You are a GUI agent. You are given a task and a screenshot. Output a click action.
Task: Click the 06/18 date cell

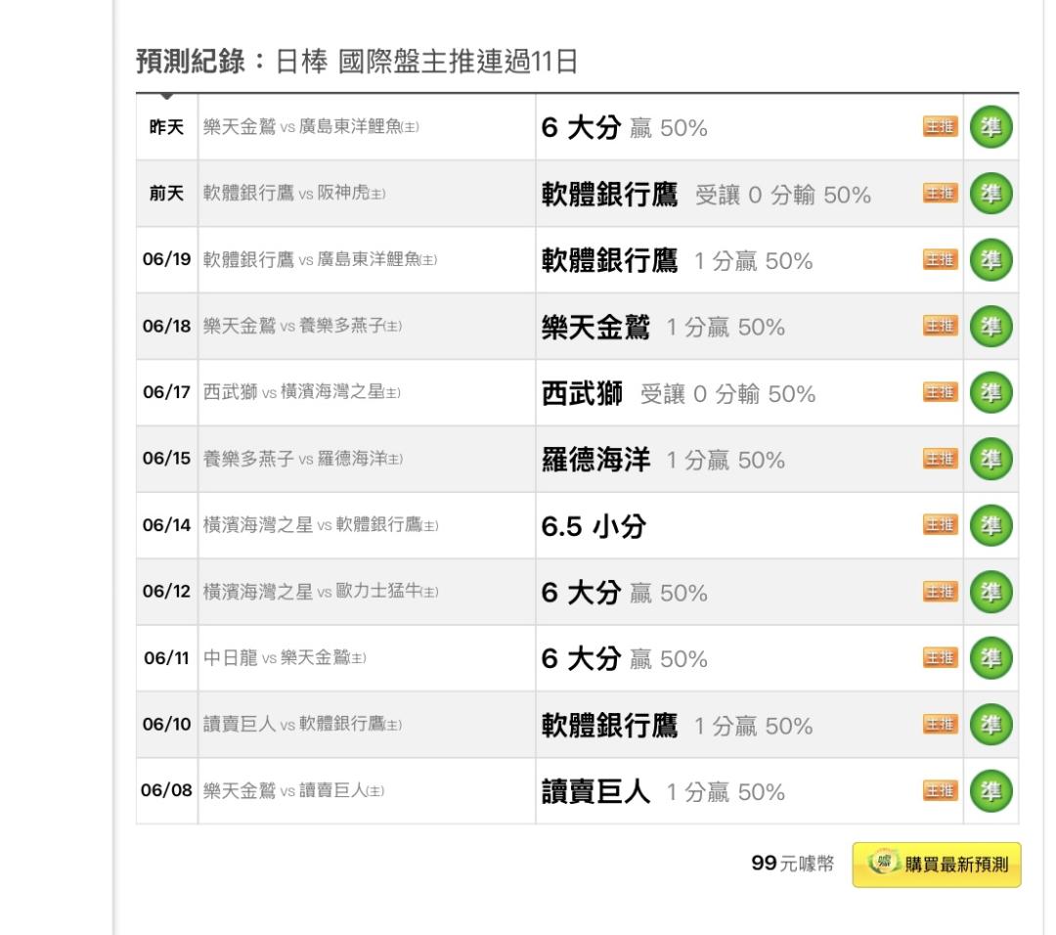click(166, 326)
